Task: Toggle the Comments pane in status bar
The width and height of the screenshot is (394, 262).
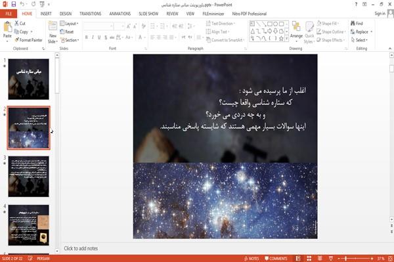Action: (x=276, y=259)
